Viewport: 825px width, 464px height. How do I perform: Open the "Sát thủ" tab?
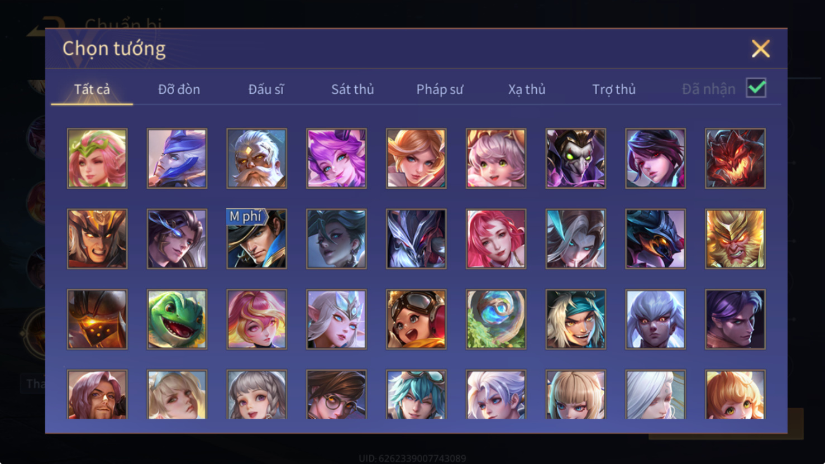tap(352, 89)
